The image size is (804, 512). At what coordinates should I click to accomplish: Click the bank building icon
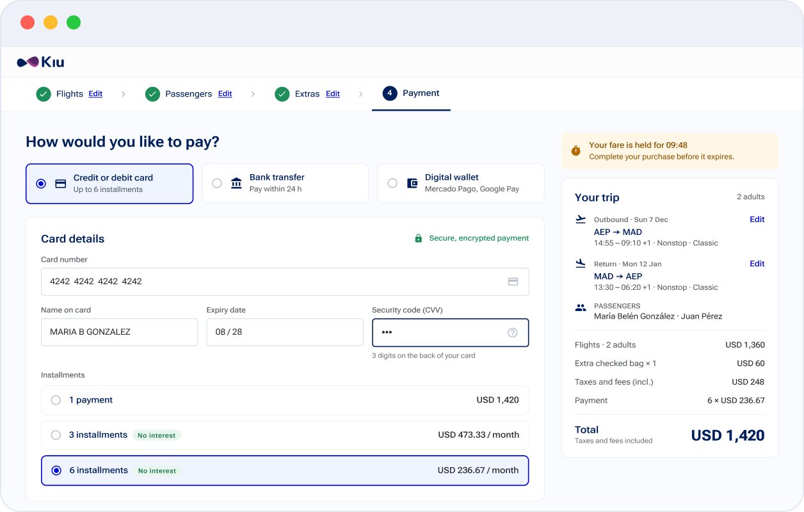pyautogui.click(x=236, y=183)
